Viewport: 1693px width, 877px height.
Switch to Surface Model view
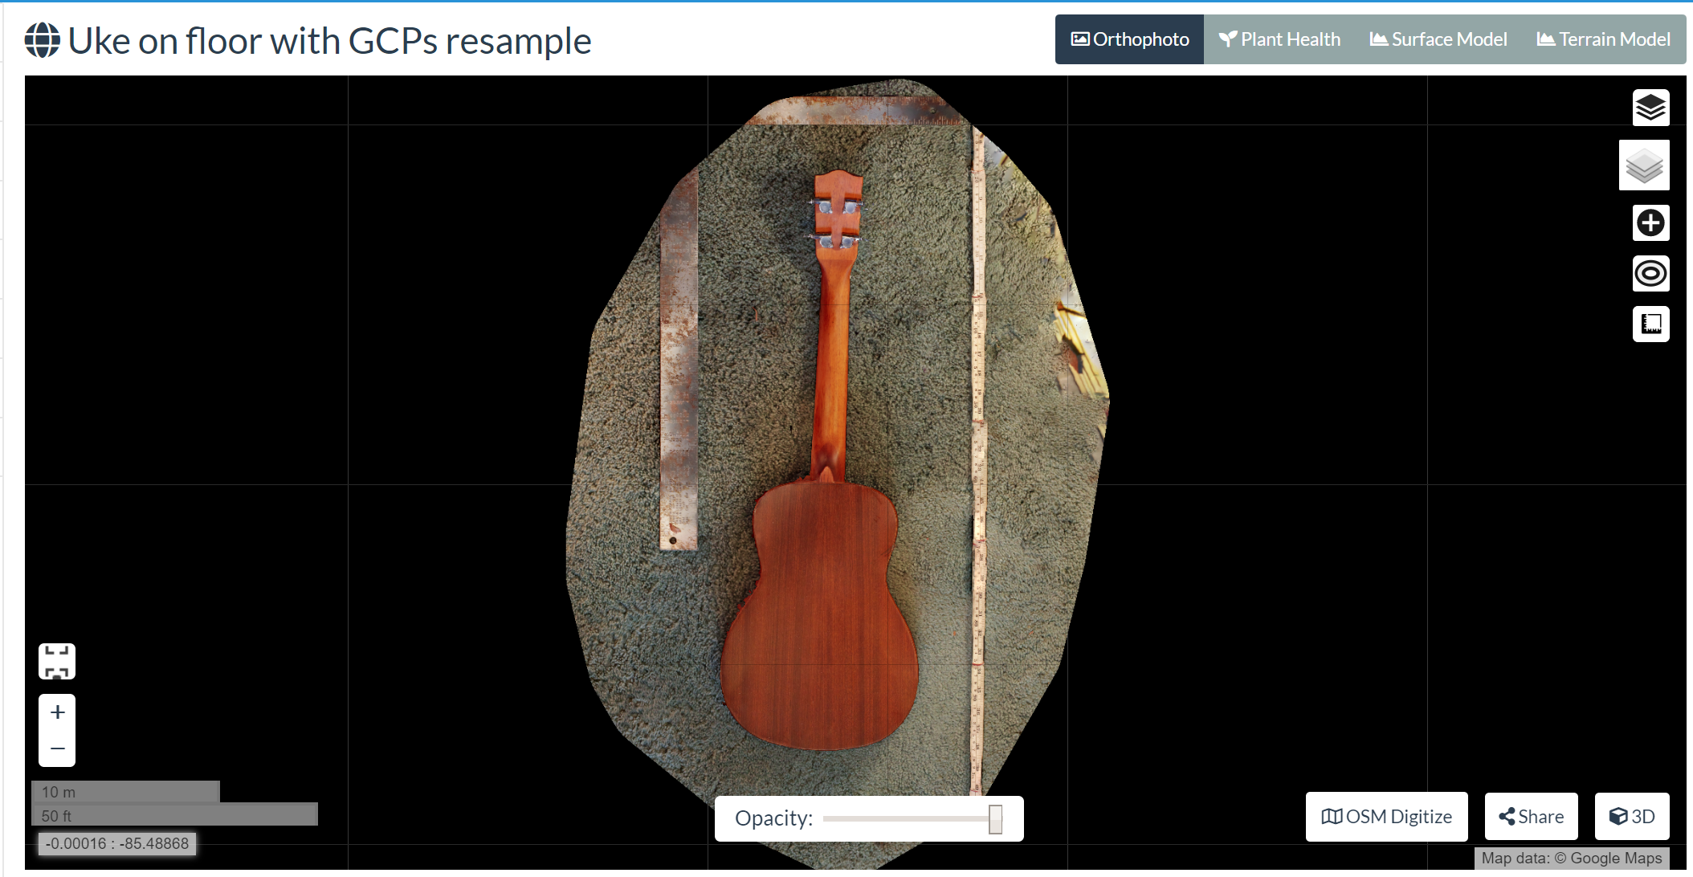[x=1438, y=39]
